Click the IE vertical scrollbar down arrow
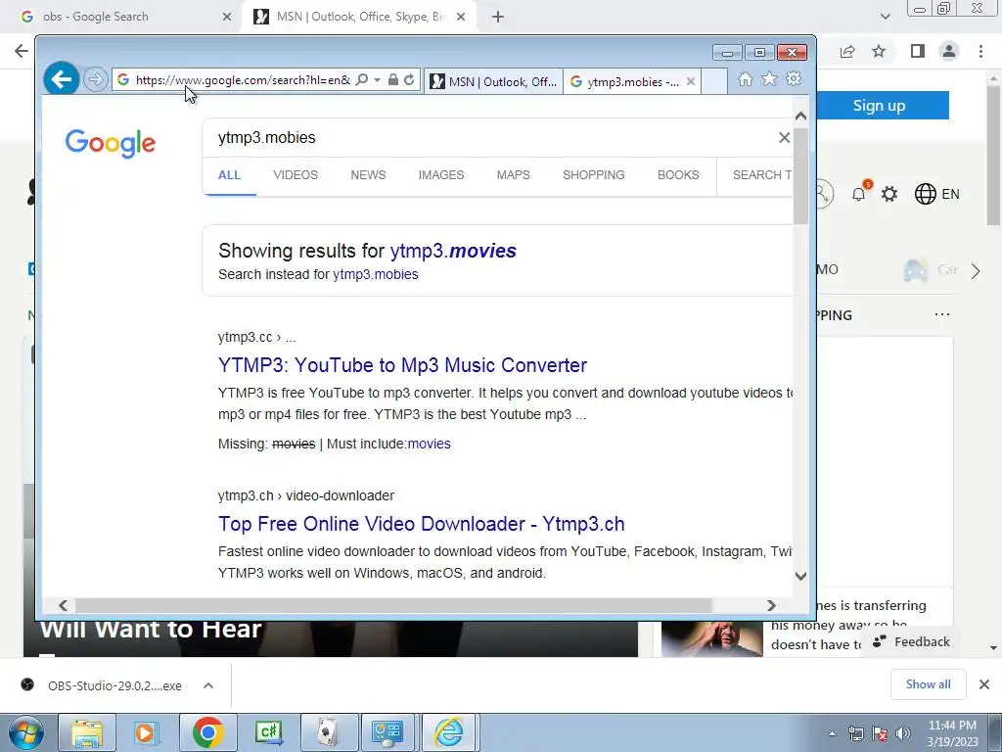 pos(800,576)
